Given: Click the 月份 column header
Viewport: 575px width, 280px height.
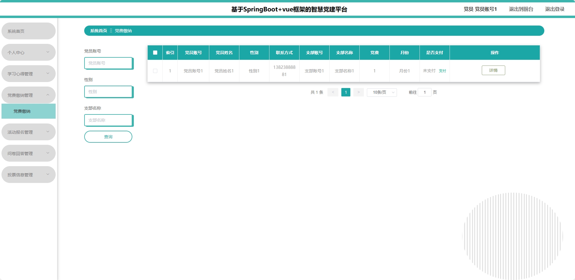Looking at the screenshot, I should coord(404,53).
